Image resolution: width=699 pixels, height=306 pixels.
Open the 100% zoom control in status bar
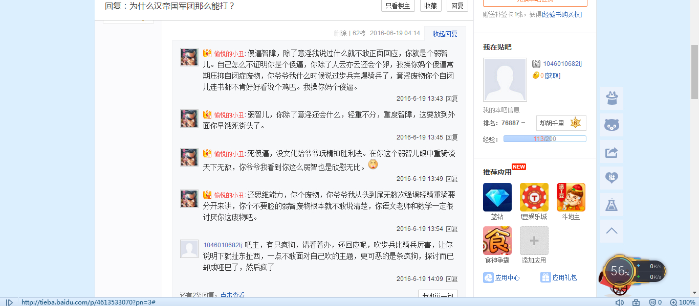point(683,302)
